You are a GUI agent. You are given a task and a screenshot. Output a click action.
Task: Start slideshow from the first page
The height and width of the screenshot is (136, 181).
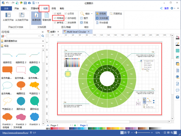pos(8,17)
